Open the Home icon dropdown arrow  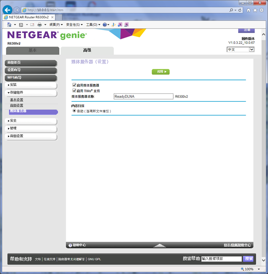click(15, 25)
